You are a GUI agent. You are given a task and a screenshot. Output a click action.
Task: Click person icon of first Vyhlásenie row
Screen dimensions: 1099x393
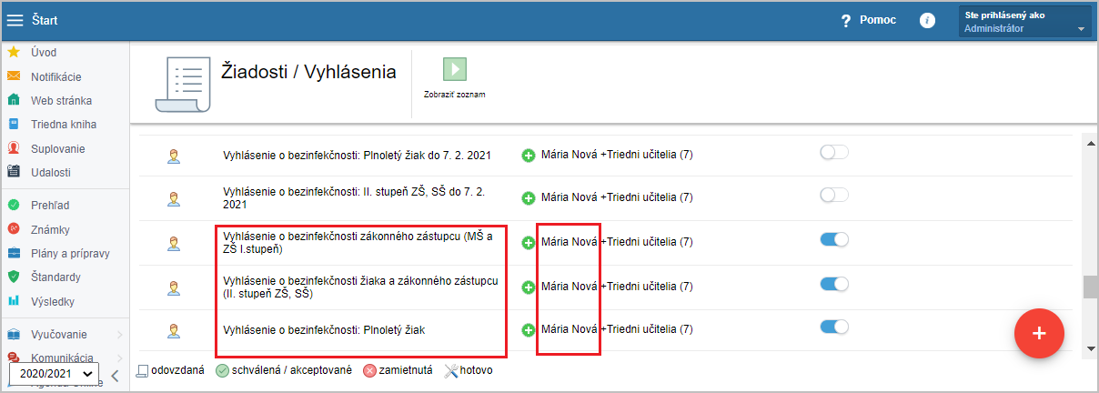click(x=174, y=156)
